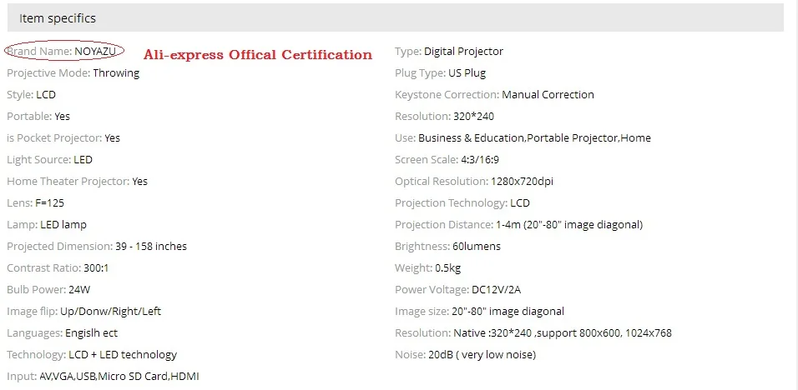Select the Power Voltage DC12V/2A row
This screenshot has height=390, width=798.
pos(458,290)
